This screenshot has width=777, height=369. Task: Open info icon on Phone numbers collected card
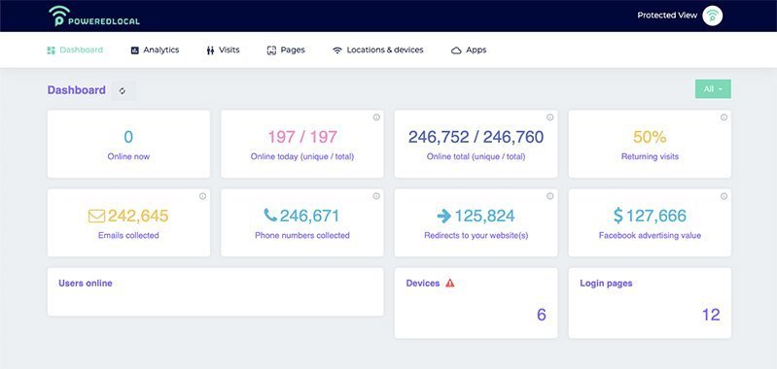click(376, 196)
